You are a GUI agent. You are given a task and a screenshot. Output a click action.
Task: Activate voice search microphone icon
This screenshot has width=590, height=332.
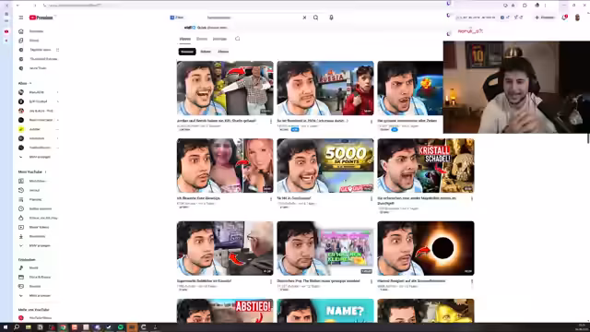331,18
